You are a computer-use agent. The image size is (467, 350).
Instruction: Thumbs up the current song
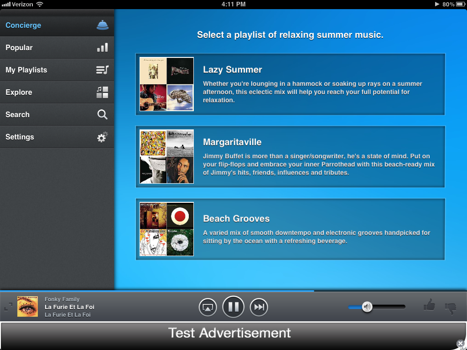click(429, 306)
